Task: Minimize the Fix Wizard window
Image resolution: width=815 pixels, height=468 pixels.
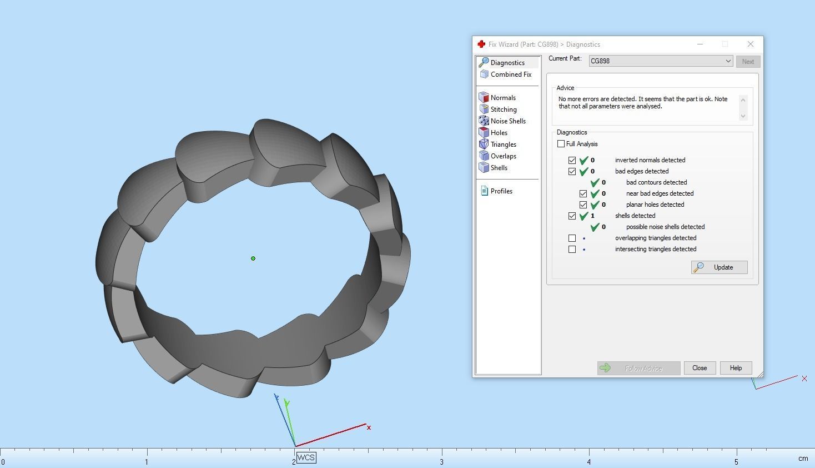Action: 700,44
